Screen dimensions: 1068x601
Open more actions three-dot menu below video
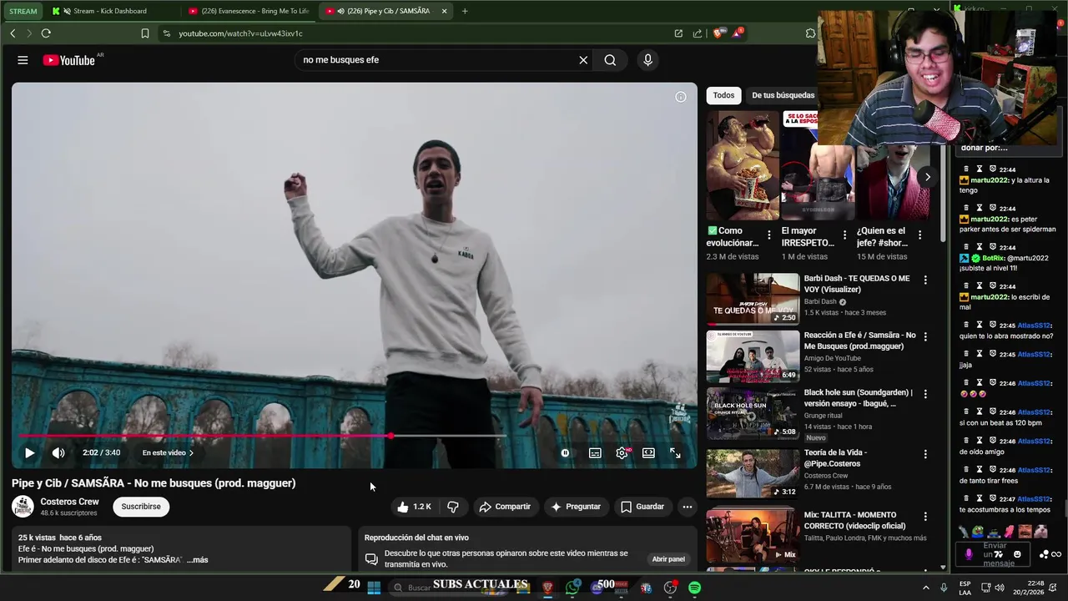(687, 507)
